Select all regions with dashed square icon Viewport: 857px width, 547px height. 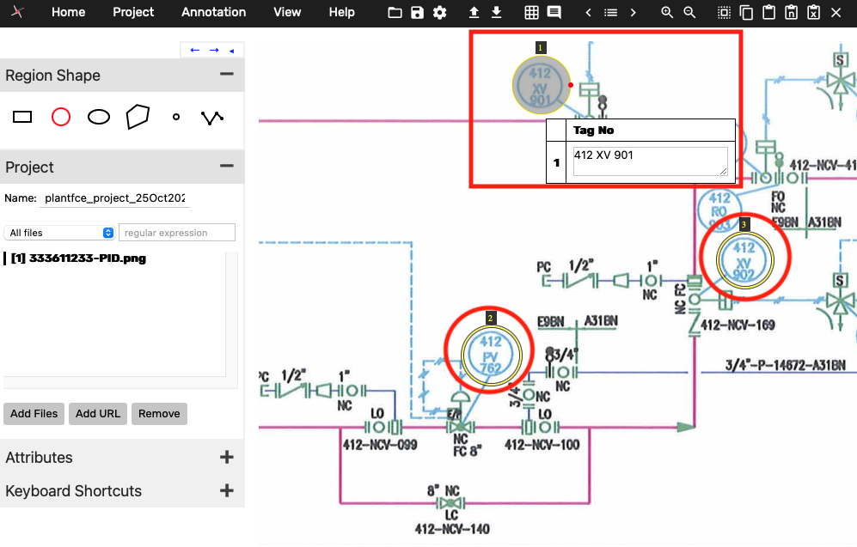click(x=725, y=12)
